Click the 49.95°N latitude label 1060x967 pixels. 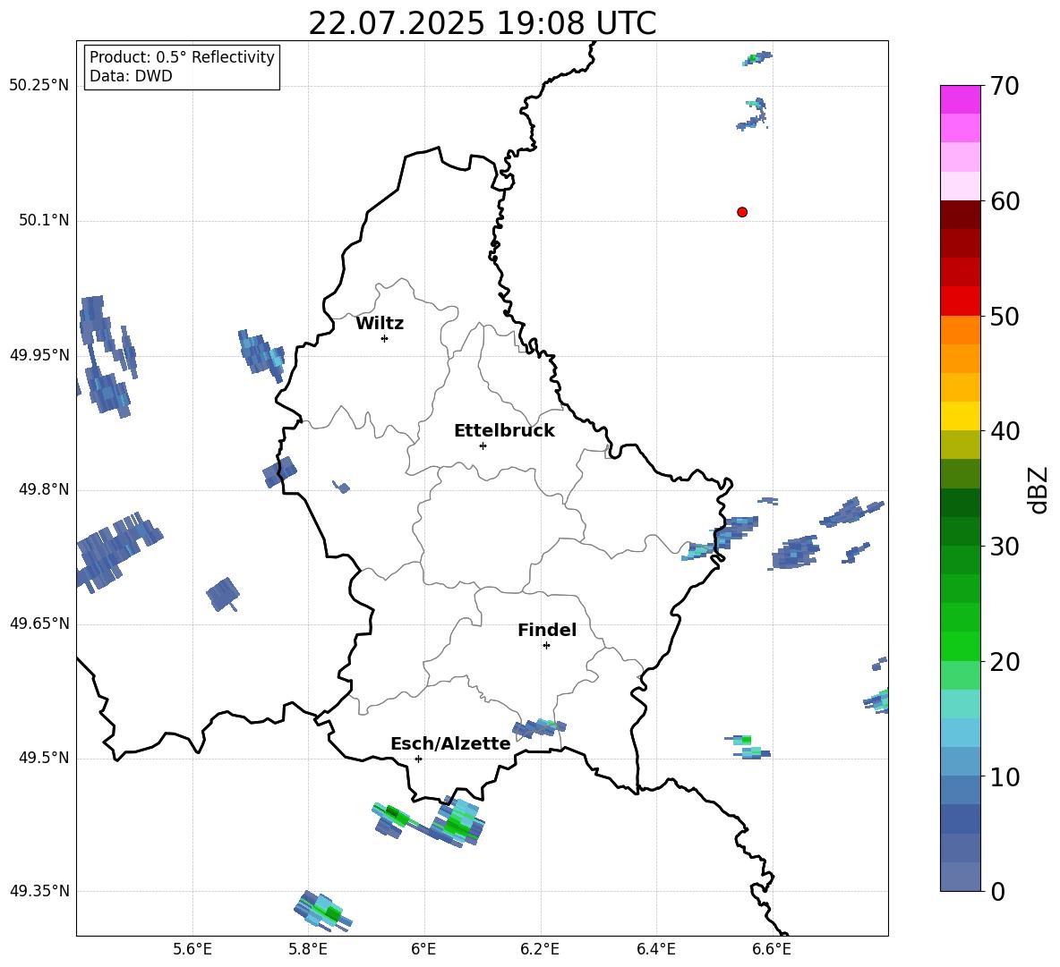[x=39, y=355]
